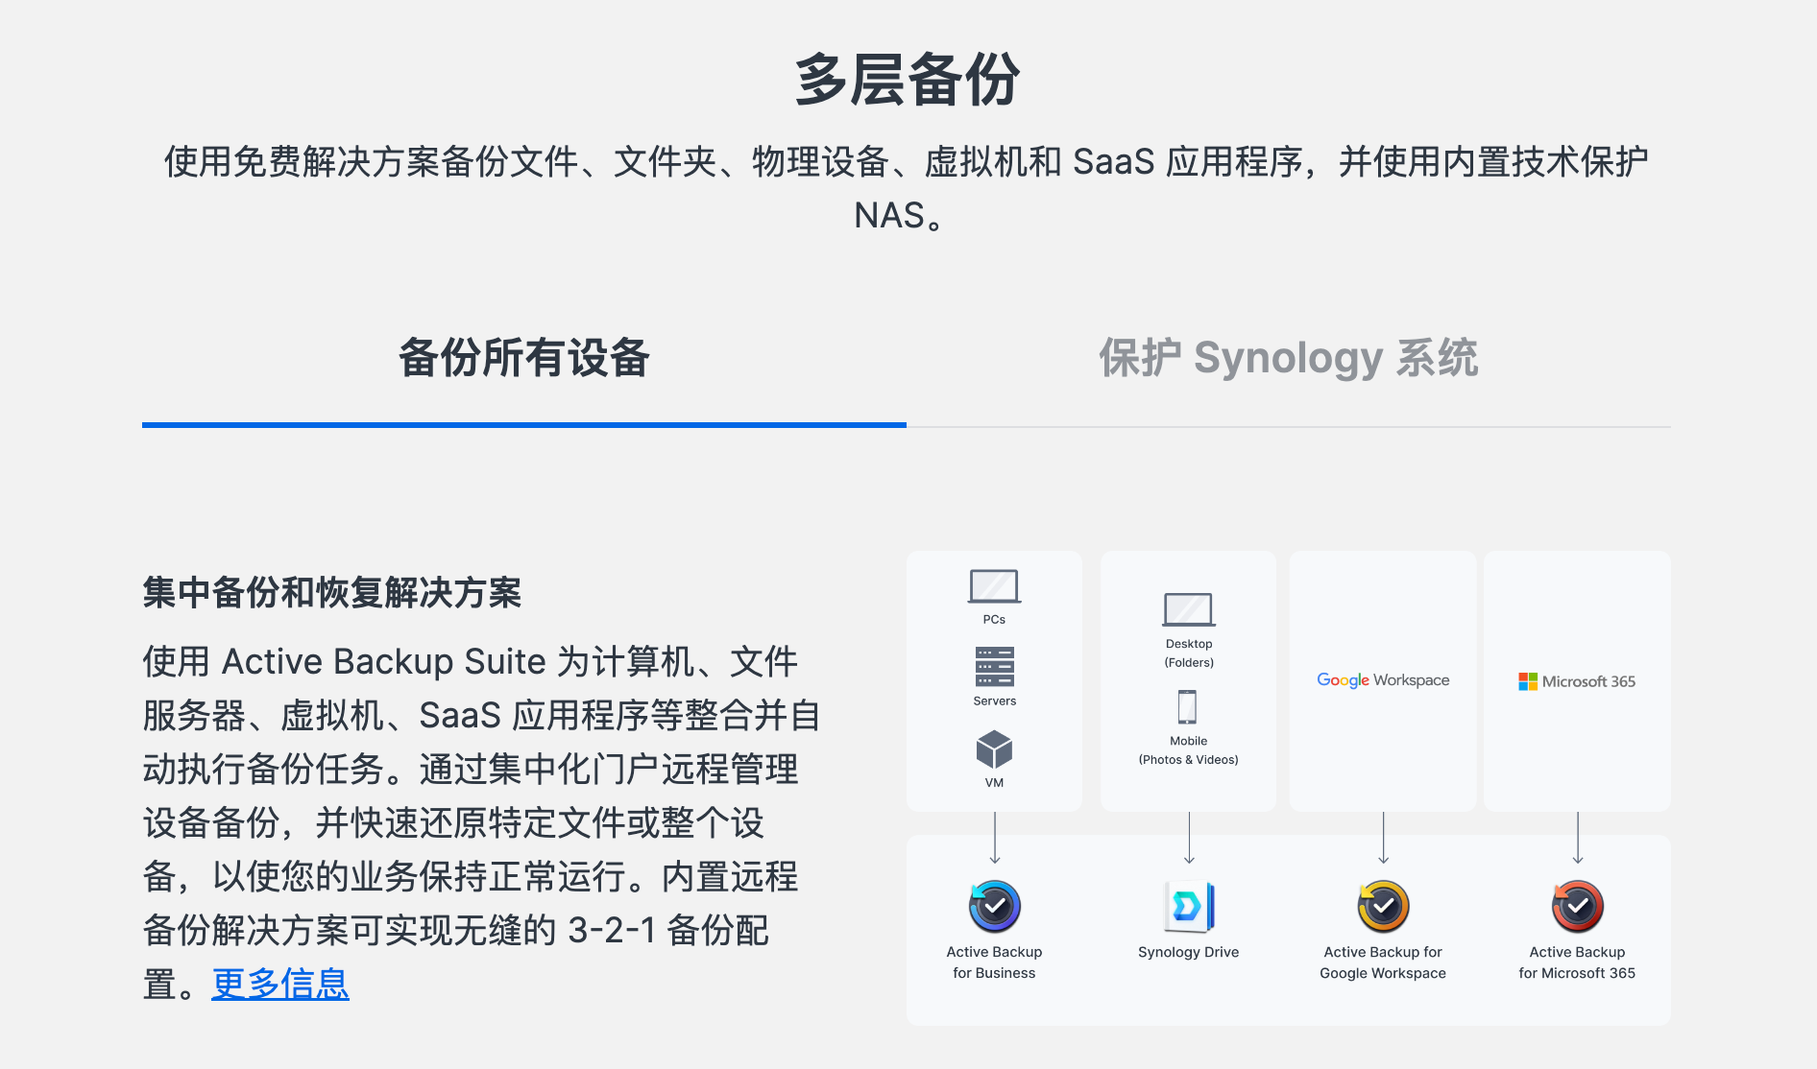
Task: Click the Active Backup for Business label text
Action: (x=994, y=962)
